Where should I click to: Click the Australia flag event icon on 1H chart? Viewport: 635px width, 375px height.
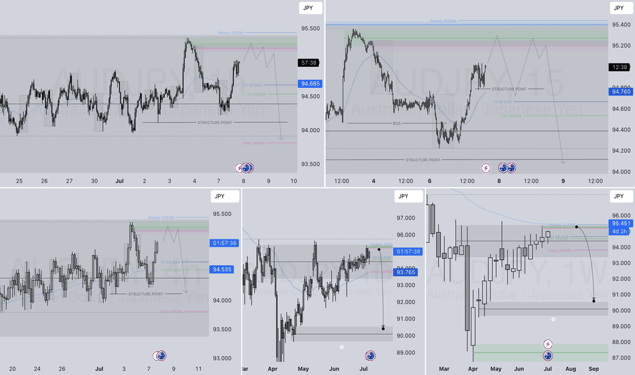(x=247, y=168)
